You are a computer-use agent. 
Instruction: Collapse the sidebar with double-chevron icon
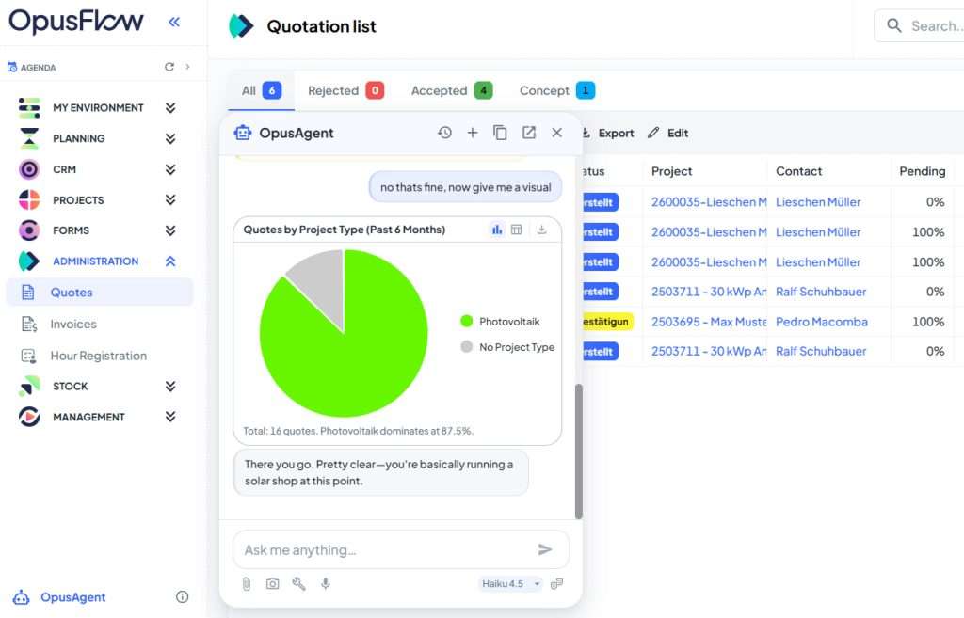[174, 23]
